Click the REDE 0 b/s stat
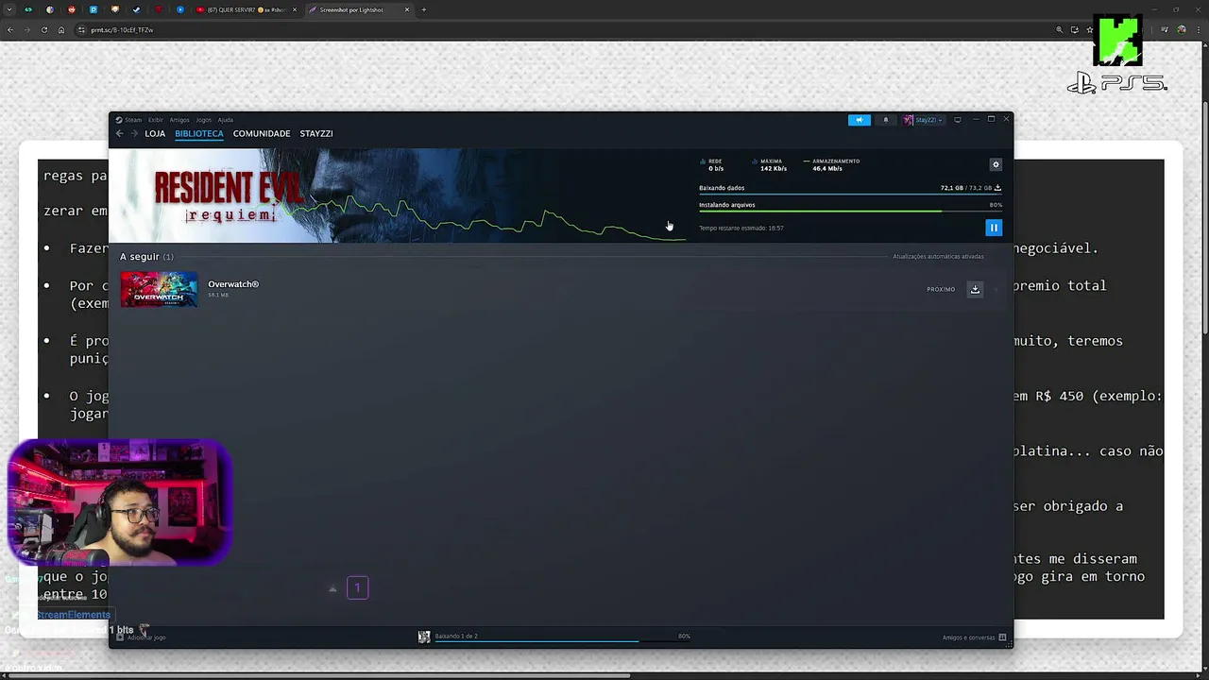Screen dimensions: 1209x680 (714, 164)
